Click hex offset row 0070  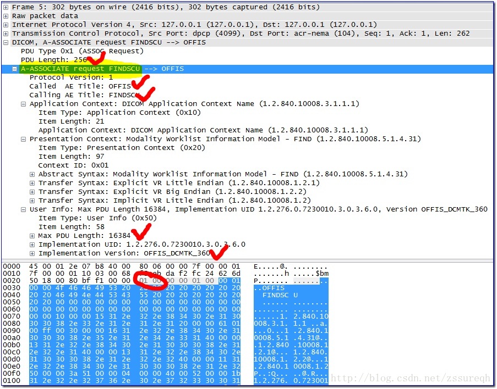[12, 316]
